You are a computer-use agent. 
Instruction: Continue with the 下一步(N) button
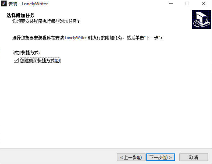click(160, 157)
